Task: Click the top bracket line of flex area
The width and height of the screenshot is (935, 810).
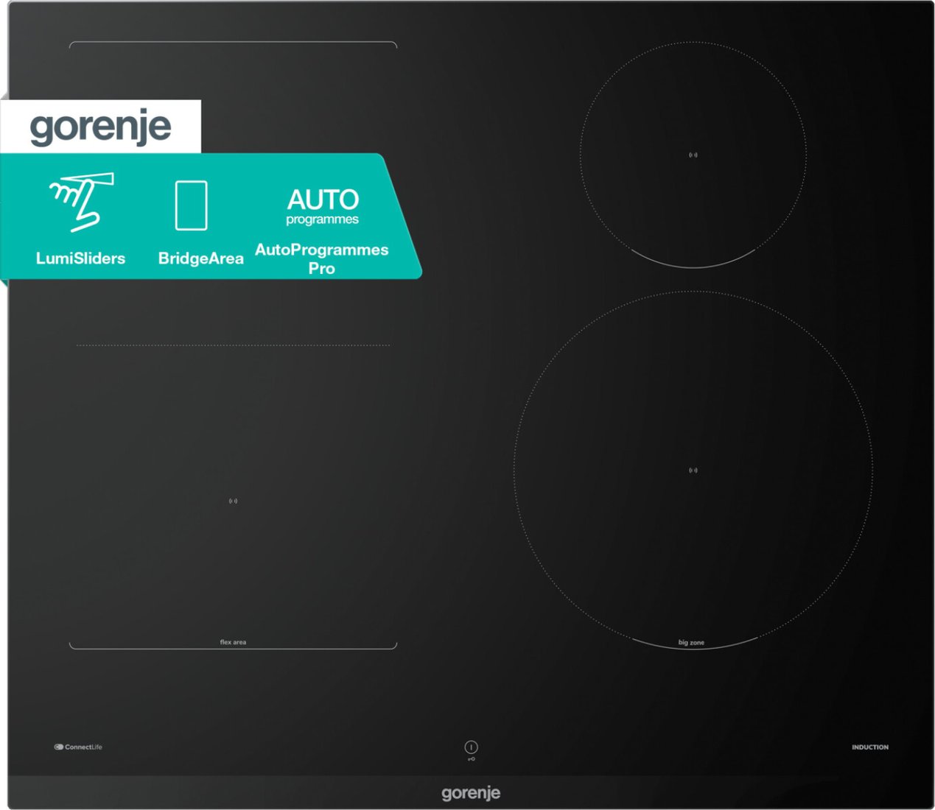Action: coord(233,42)
